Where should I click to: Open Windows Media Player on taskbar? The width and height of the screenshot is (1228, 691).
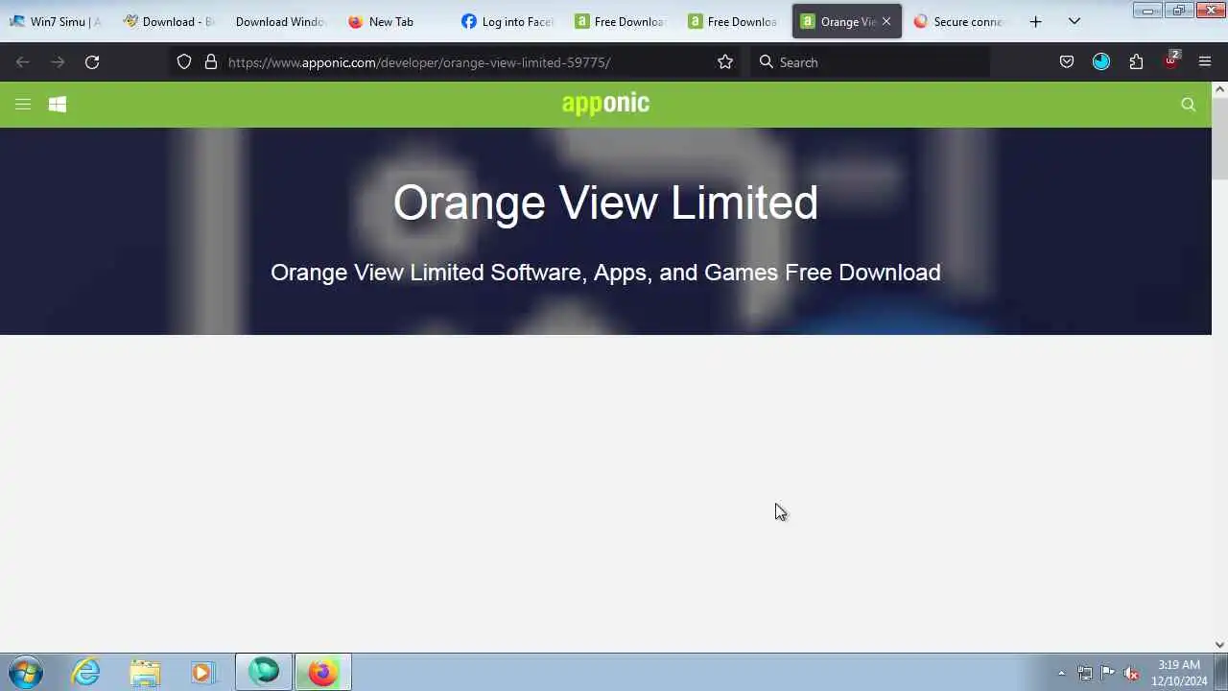[x=202, y=672]
